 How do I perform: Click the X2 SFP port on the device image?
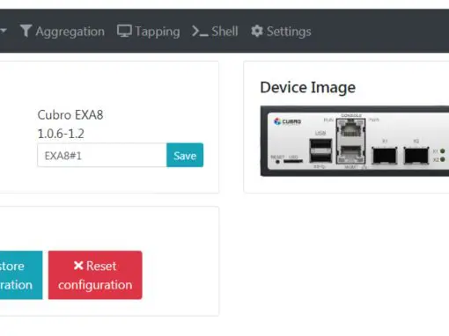point(416,156)
